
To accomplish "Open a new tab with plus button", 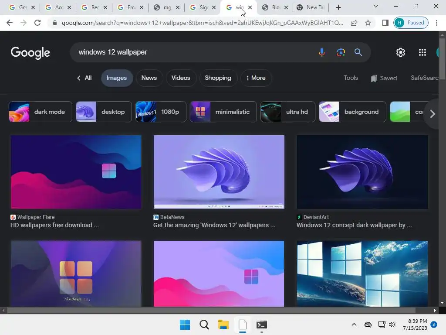I will 338,7.
